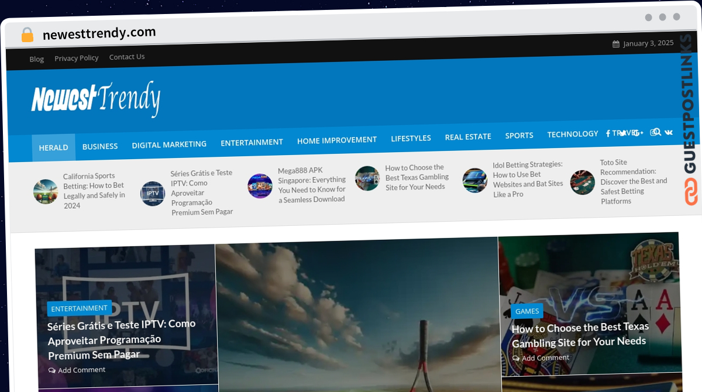The width and height of the screenshot is (702, 392).
Task: Open the Texas Gambling Site round thumbnail
Action: [x=367, y=178]
